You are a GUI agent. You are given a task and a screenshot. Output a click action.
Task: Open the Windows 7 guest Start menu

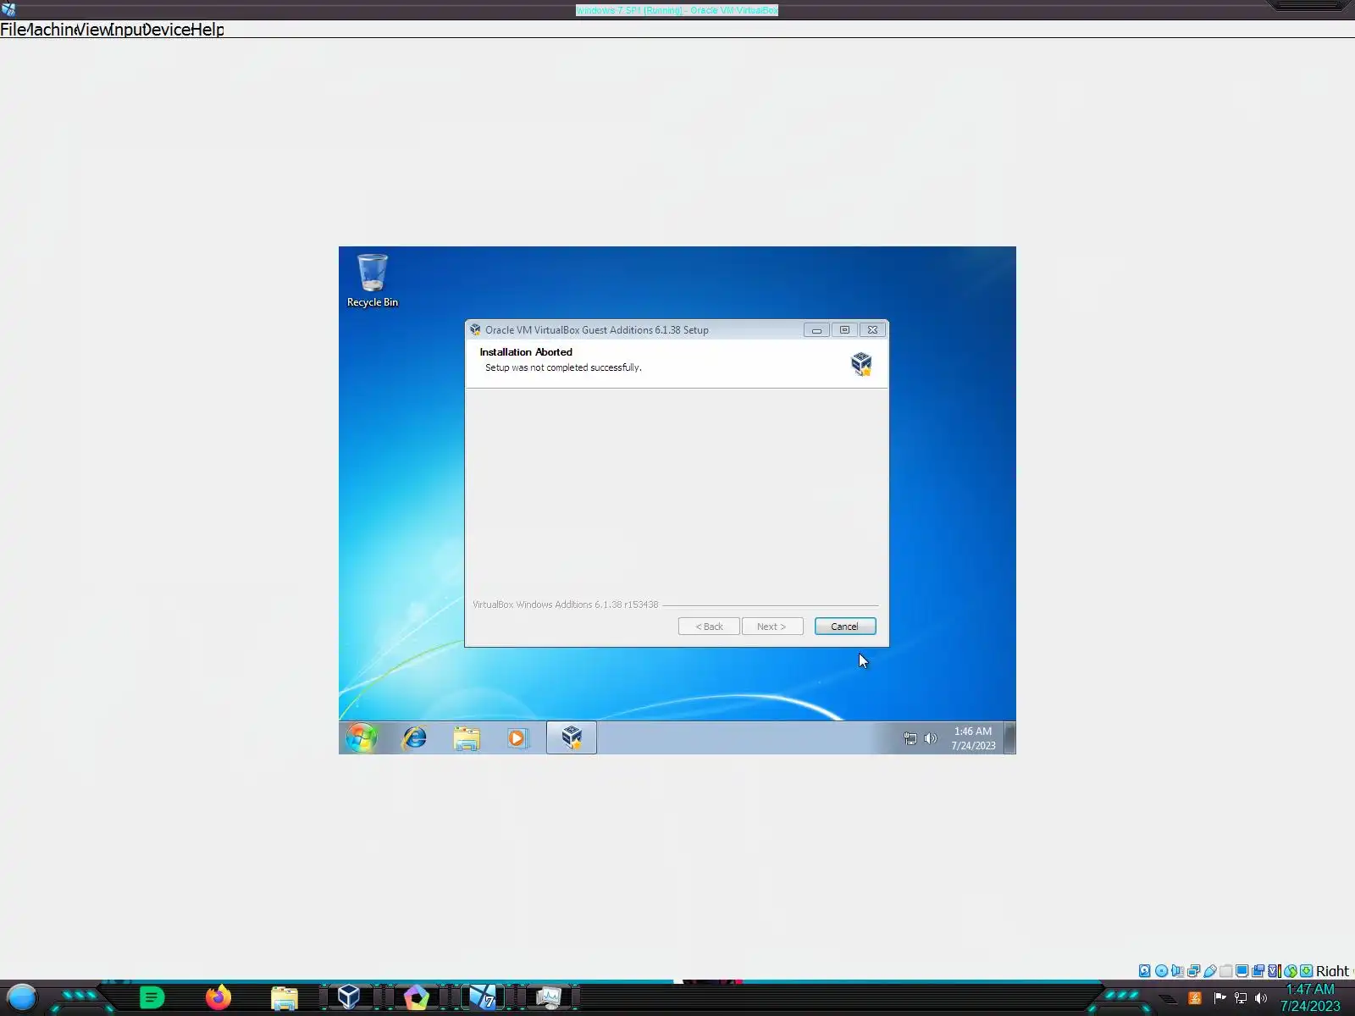[x=362, y=737]
